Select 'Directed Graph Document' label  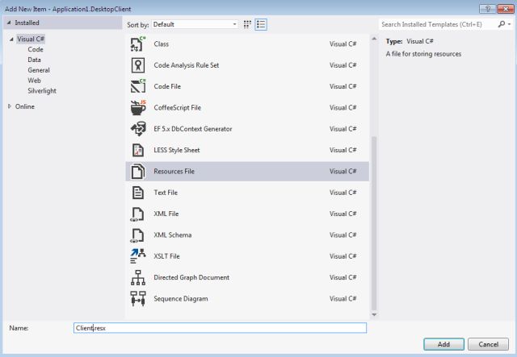(x=191, y=277)
